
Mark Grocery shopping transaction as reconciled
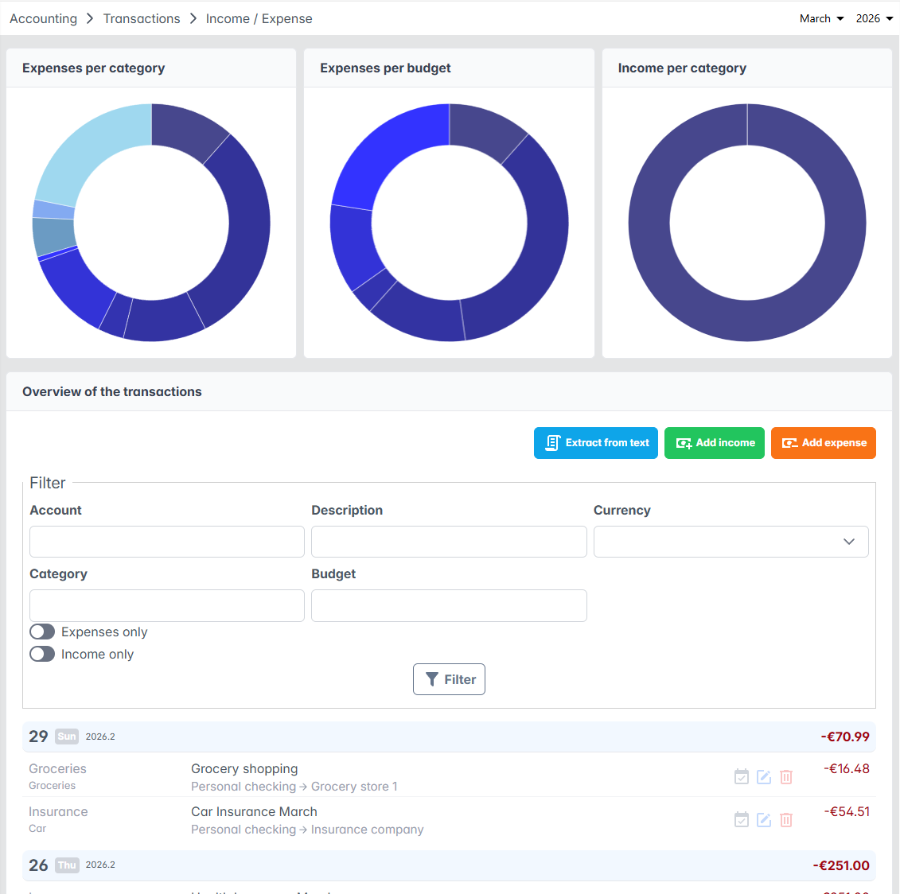point(741,777)
